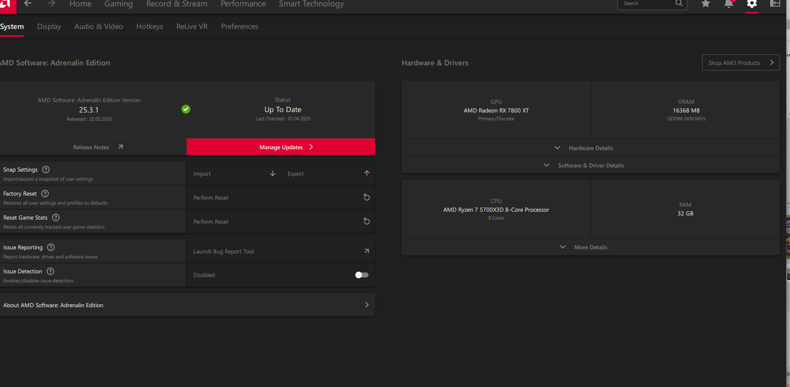
Task: Click Reset Game Stats circular arrow icon
Action: (366, 221)
